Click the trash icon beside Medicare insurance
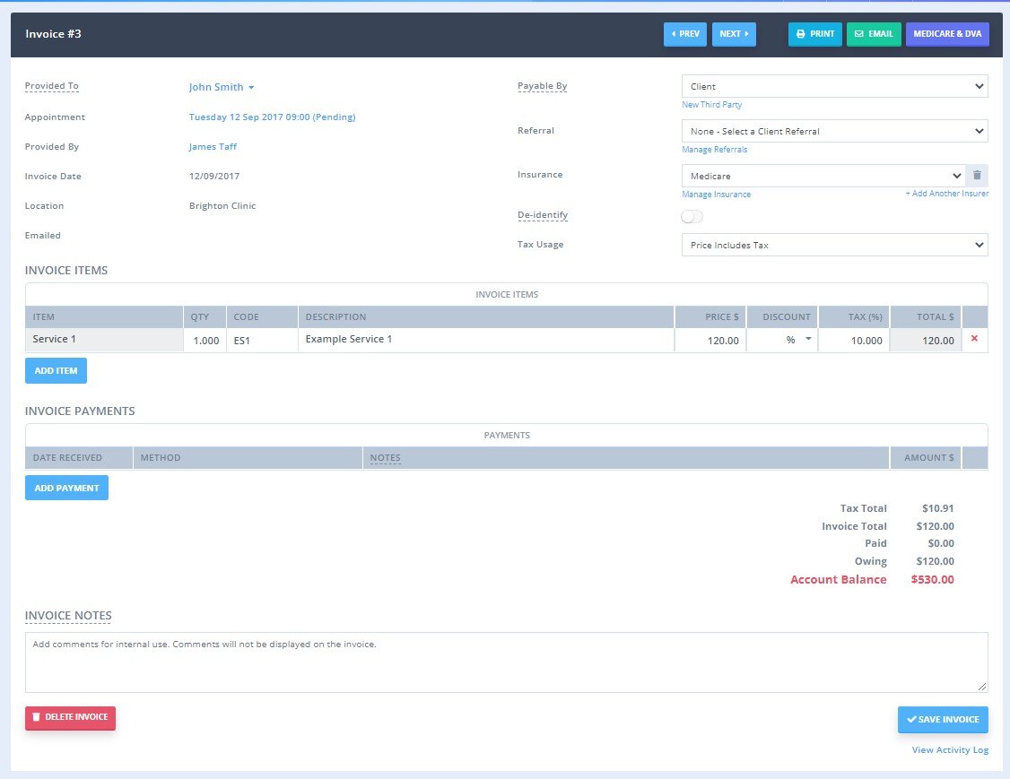 tap(977, 175)
